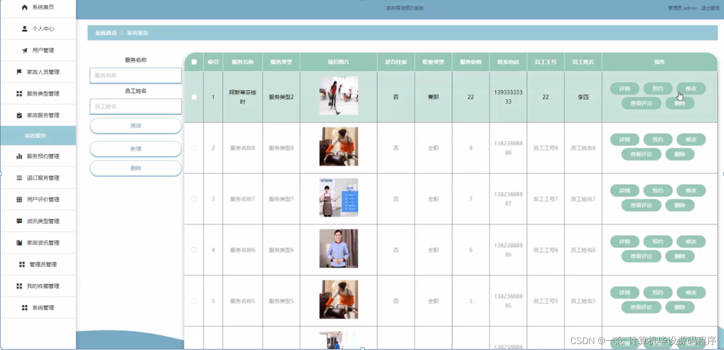Click 修改 button for row 服务名称7
Image resolution: width=724 pixels, height=350 pixels.
click(691, 191)
